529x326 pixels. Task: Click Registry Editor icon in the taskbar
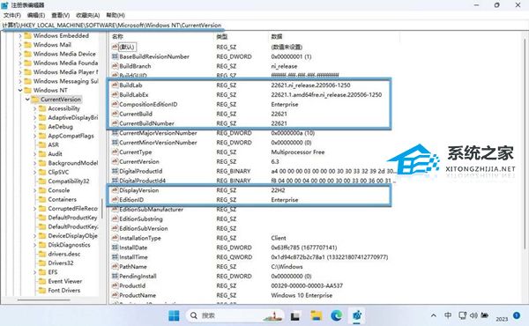tap(357, 316)
